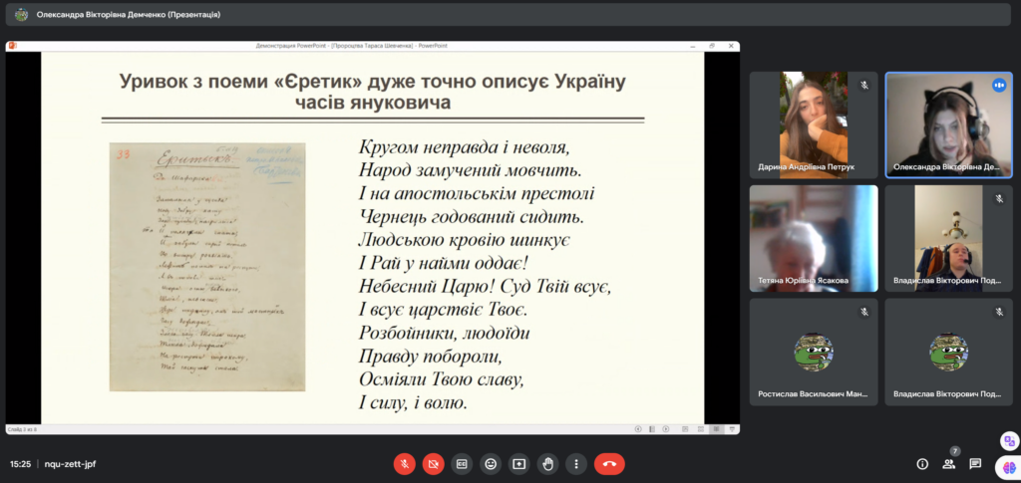The image size is (1021, 483).
Task: Open the chat panel
Action: click(x=975, y=463)
